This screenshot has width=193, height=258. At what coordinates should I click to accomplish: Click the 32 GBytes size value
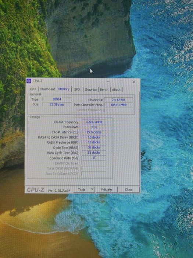point(57,104)
